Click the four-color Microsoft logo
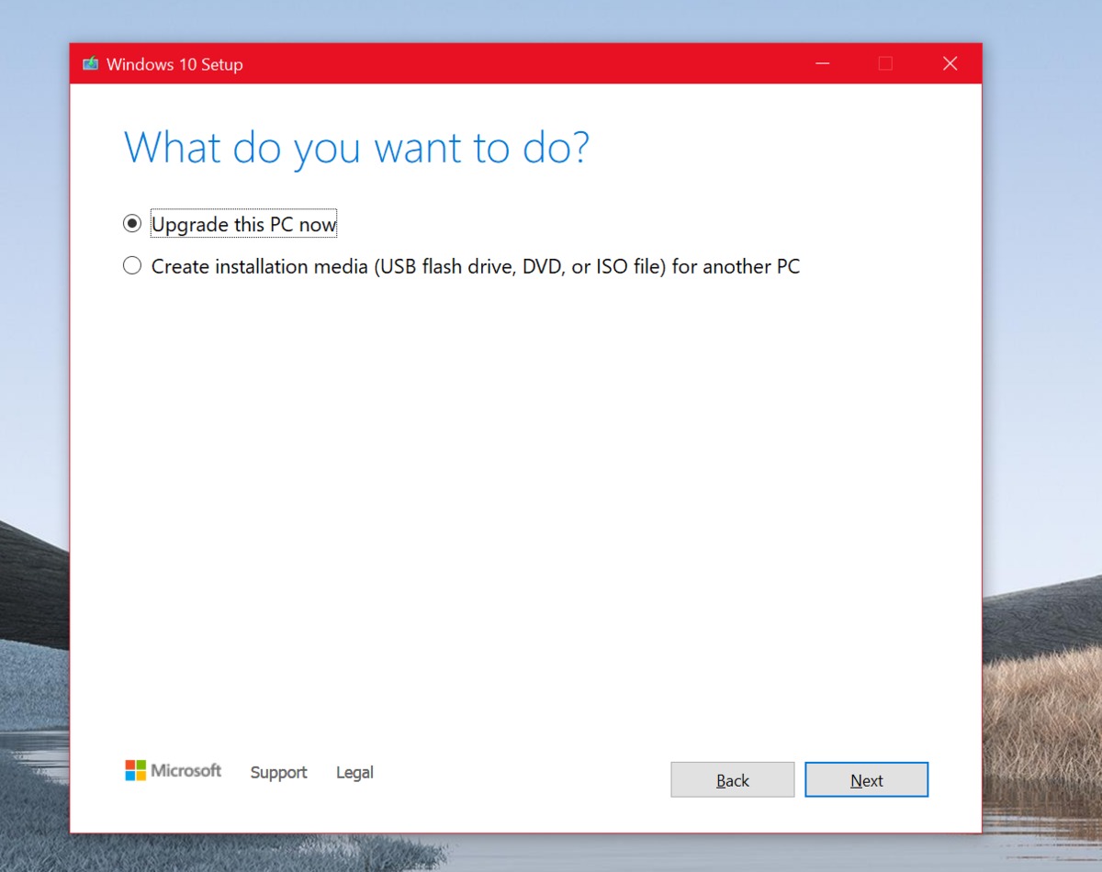 coord(136,770)
